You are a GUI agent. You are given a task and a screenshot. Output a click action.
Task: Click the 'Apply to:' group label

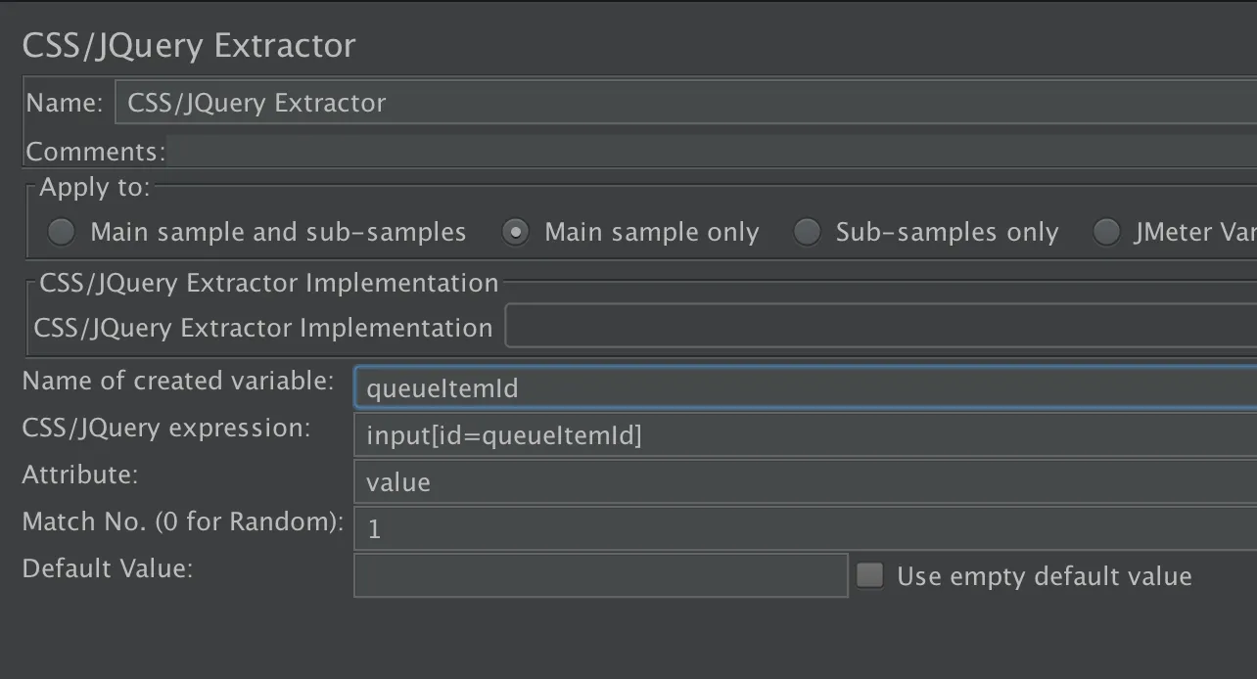pyautogui.click(x=95, y=187)
